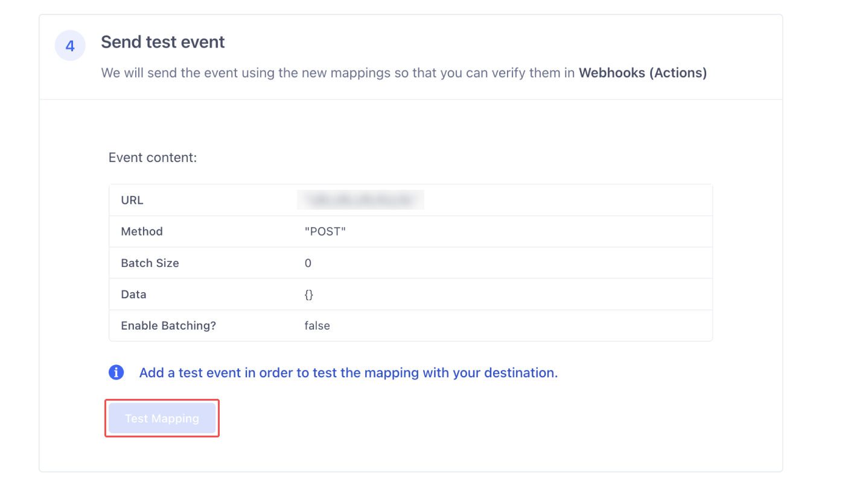Screen dimensions: 845x482
Task: Click the step 4 number badge
Action: point(70,46)
